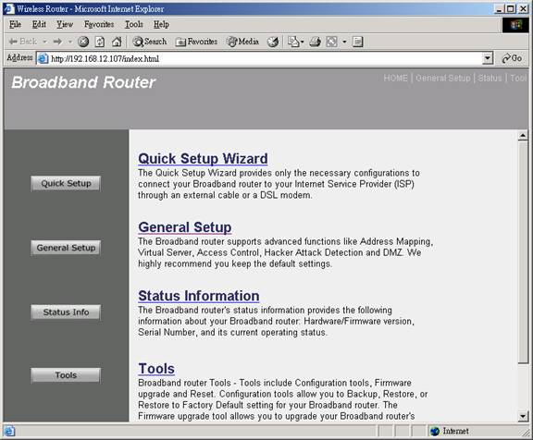Open the Favorites toolbar button

pyautogui.click(x=196, y=42)
